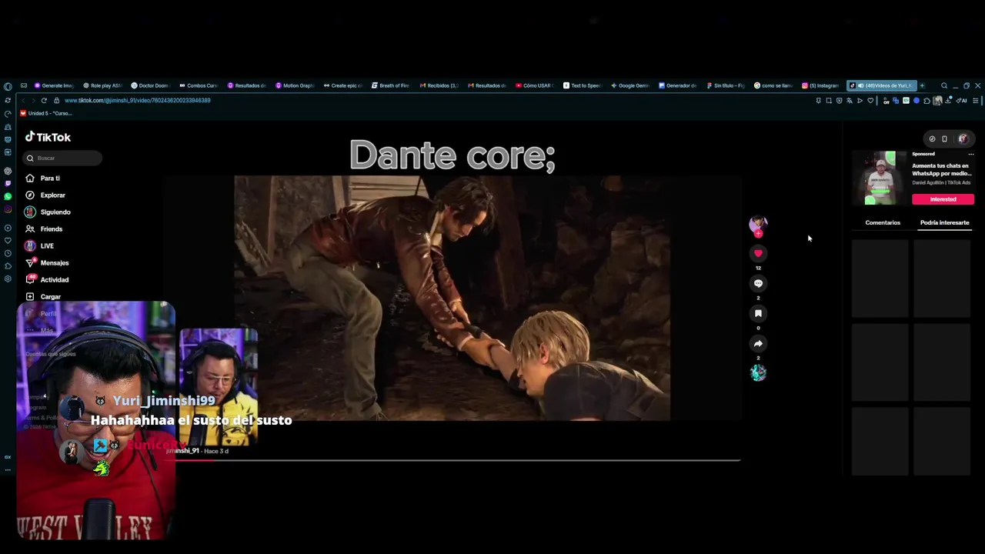
Task: Open creator profile avatar beside video
Action: 758,223
